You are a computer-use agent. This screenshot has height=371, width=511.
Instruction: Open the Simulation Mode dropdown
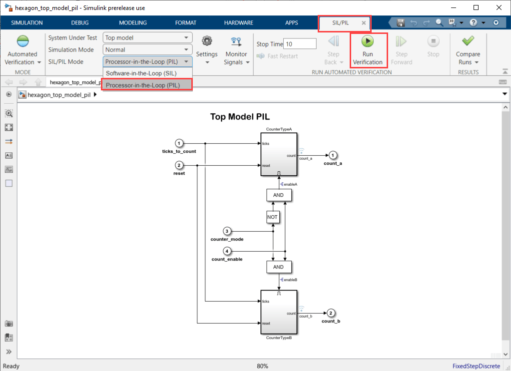147,49
